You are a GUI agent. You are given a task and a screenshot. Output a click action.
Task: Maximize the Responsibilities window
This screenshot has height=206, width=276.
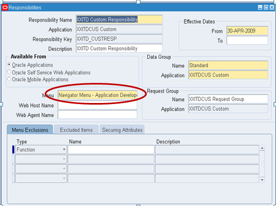[x=266, y=7]
